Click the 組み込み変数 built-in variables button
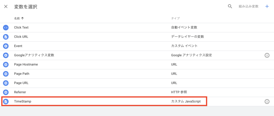This screenshot has height=116, width=274. tap(249, 6)
